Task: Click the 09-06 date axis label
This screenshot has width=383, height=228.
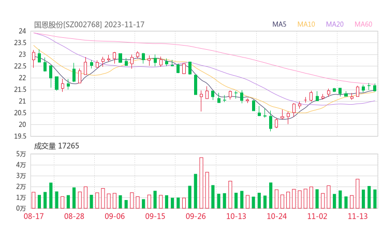Action: (114, 216)
